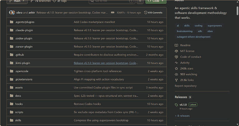Open 'Compress the using-superpowers bootstrap' commit
This screenshot has height=126, width=239.
101,120
